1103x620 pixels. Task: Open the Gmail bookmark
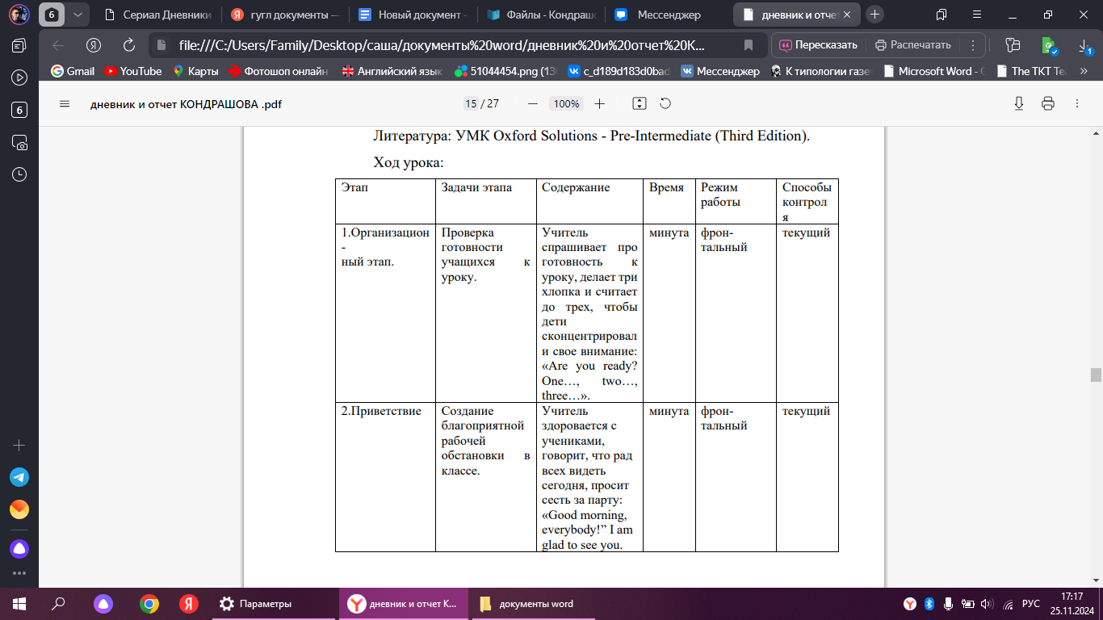pyautogui.click(x=73, y=71)
